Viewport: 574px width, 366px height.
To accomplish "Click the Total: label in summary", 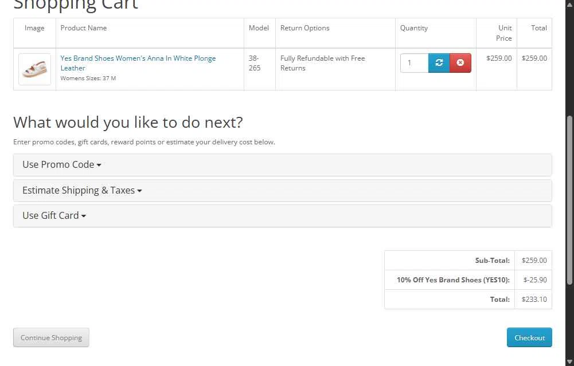I will tap(500, 299).
